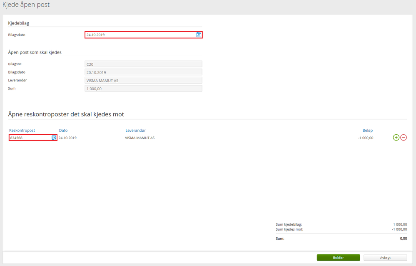Sort by Beløp column header
Screen dimensions: 416x266
368,130
